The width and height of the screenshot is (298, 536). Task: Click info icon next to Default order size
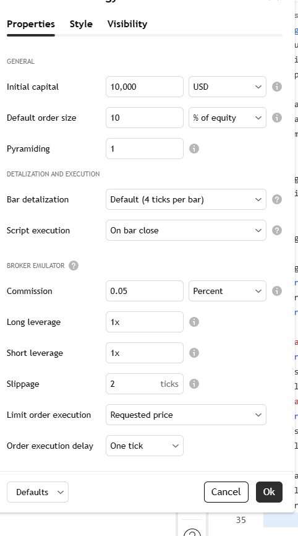277,118
